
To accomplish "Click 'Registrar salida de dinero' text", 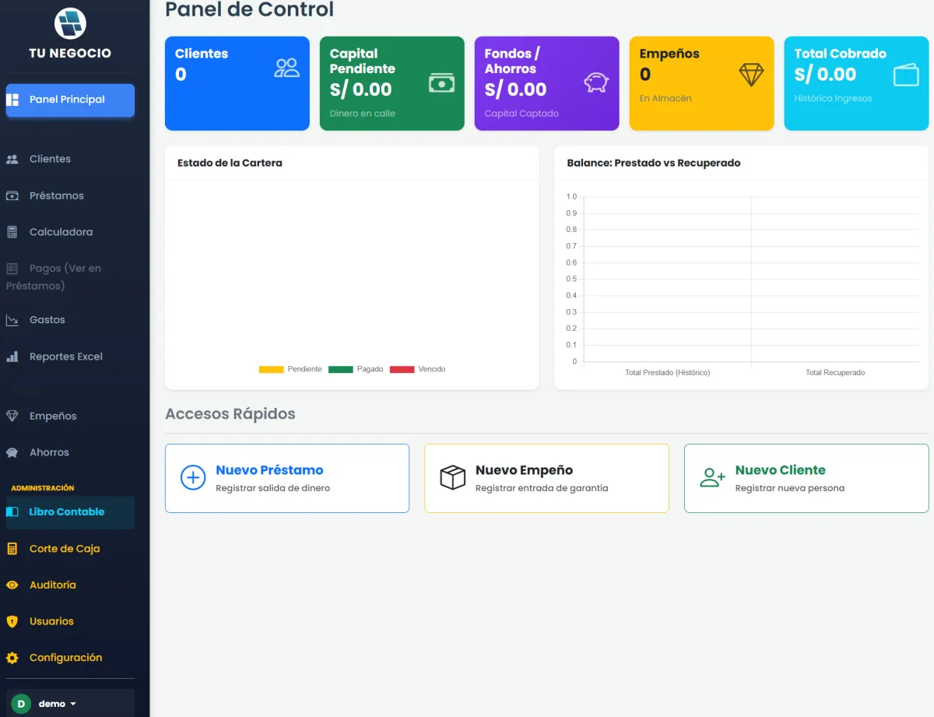I will tap(273, 488).
